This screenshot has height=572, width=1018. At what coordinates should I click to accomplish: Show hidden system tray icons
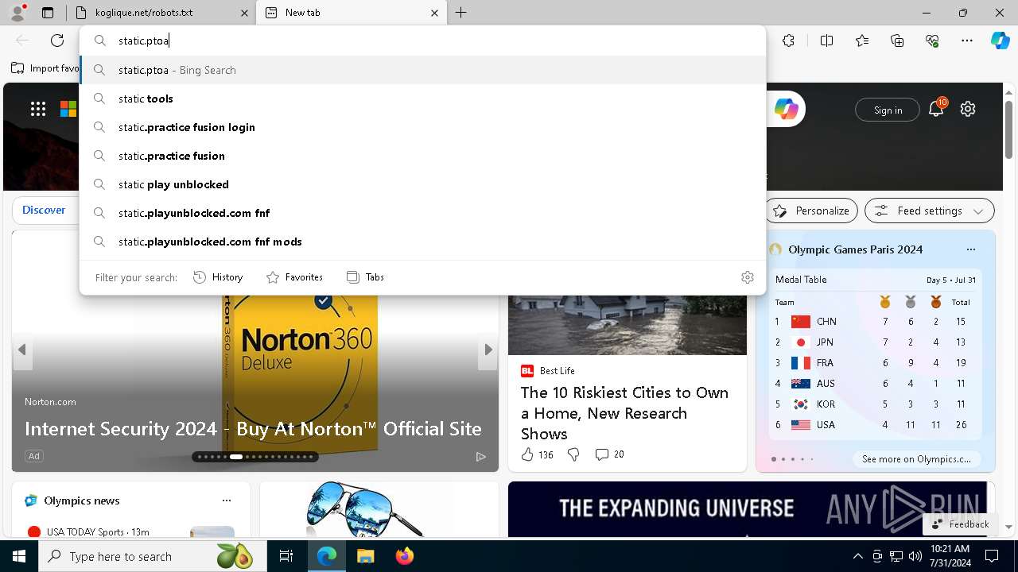pyautogui.click(x=857, y=556)
